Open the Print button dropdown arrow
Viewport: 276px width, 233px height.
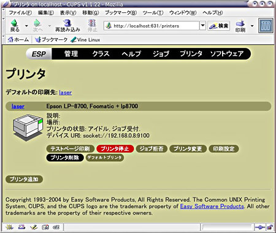[x=252, y=26]
